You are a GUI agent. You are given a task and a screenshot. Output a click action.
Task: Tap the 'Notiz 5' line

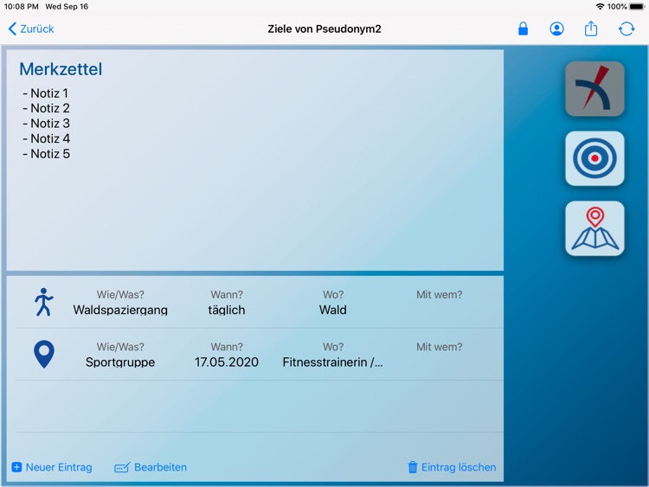coord(46,154)
